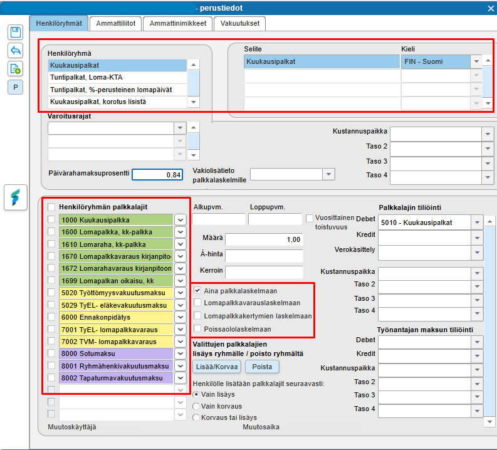The width and height of the screenshot is (497, 450).
Task: Click the Alkupvm. date field
Action: click(219, 219)
